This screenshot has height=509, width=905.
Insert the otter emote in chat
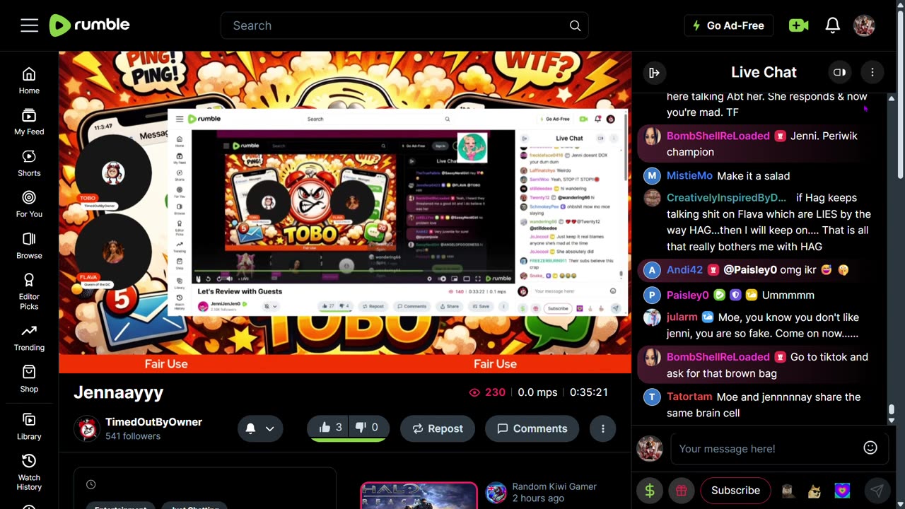[x=787, y=490]
